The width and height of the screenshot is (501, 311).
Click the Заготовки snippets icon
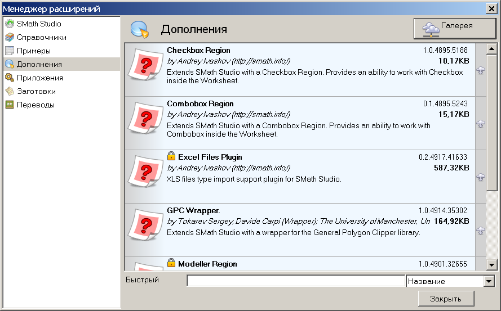click(9, 92)
